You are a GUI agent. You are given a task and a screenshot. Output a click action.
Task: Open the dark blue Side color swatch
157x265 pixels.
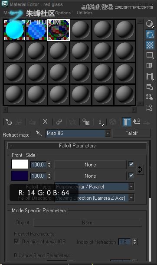pos(20,176)
